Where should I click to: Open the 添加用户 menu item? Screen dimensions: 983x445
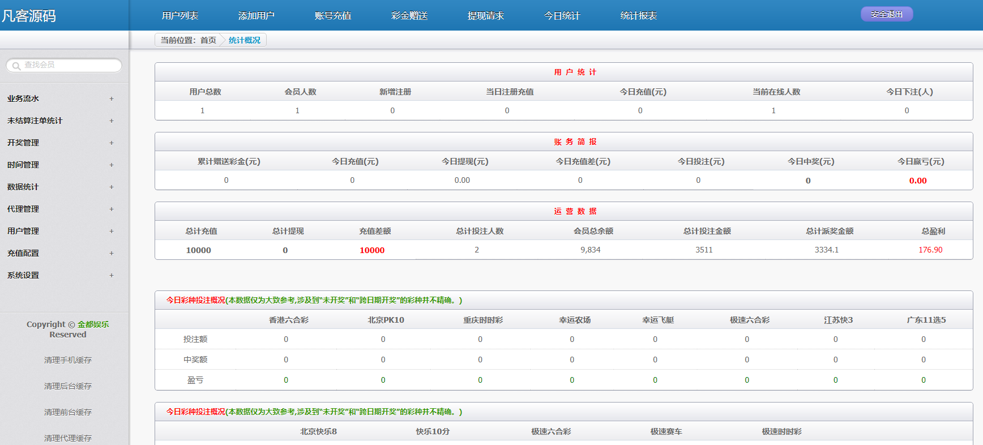click(256, 16)
